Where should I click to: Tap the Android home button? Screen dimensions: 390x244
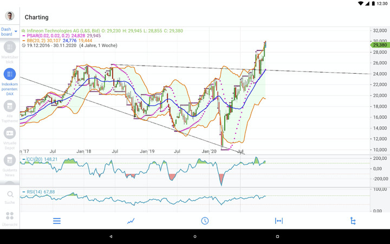195,236
